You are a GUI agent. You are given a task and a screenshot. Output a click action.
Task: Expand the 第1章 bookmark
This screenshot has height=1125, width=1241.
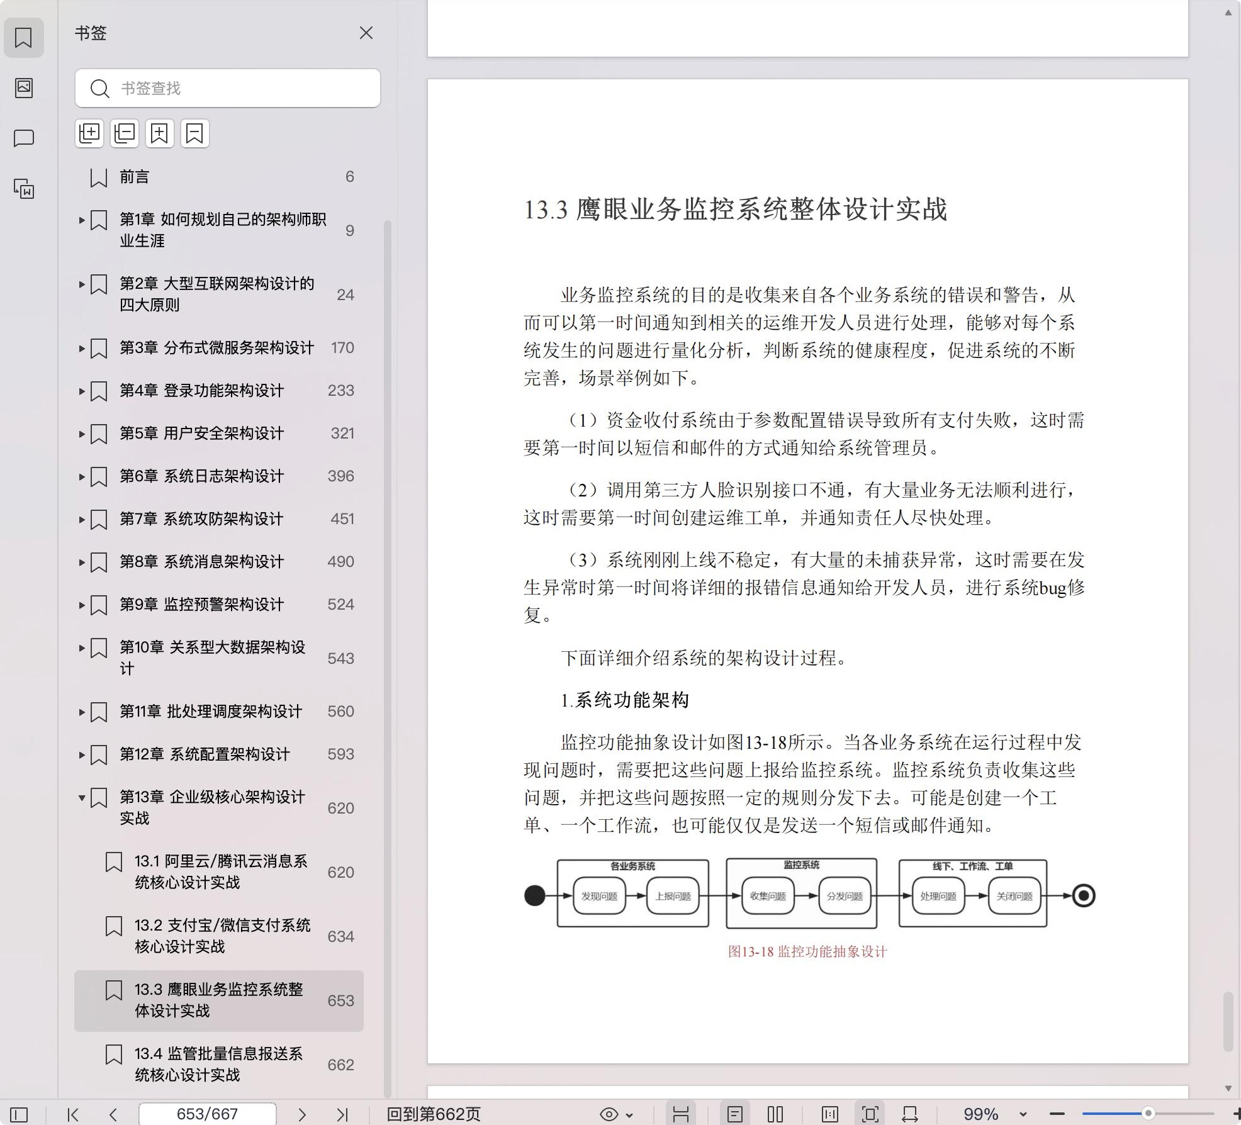[82, 220]
